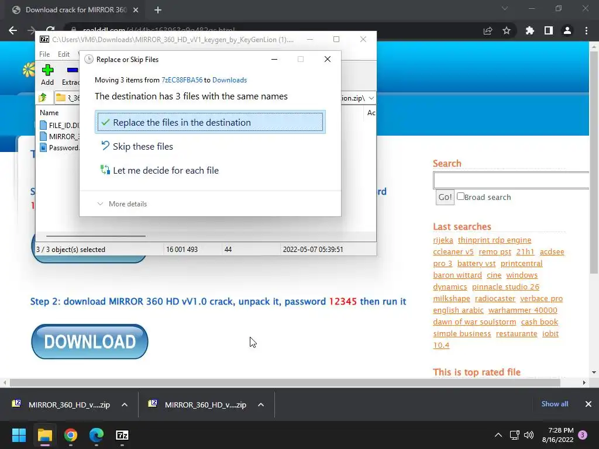The height and width of the screenshot is (449, 599).
Task: Expand More details in Replace dialog
Action: 122,204
